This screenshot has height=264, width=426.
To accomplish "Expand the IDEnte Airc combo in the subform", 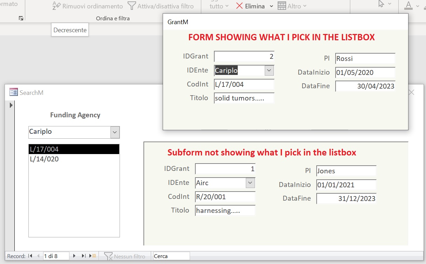I will tap(250, 182).
